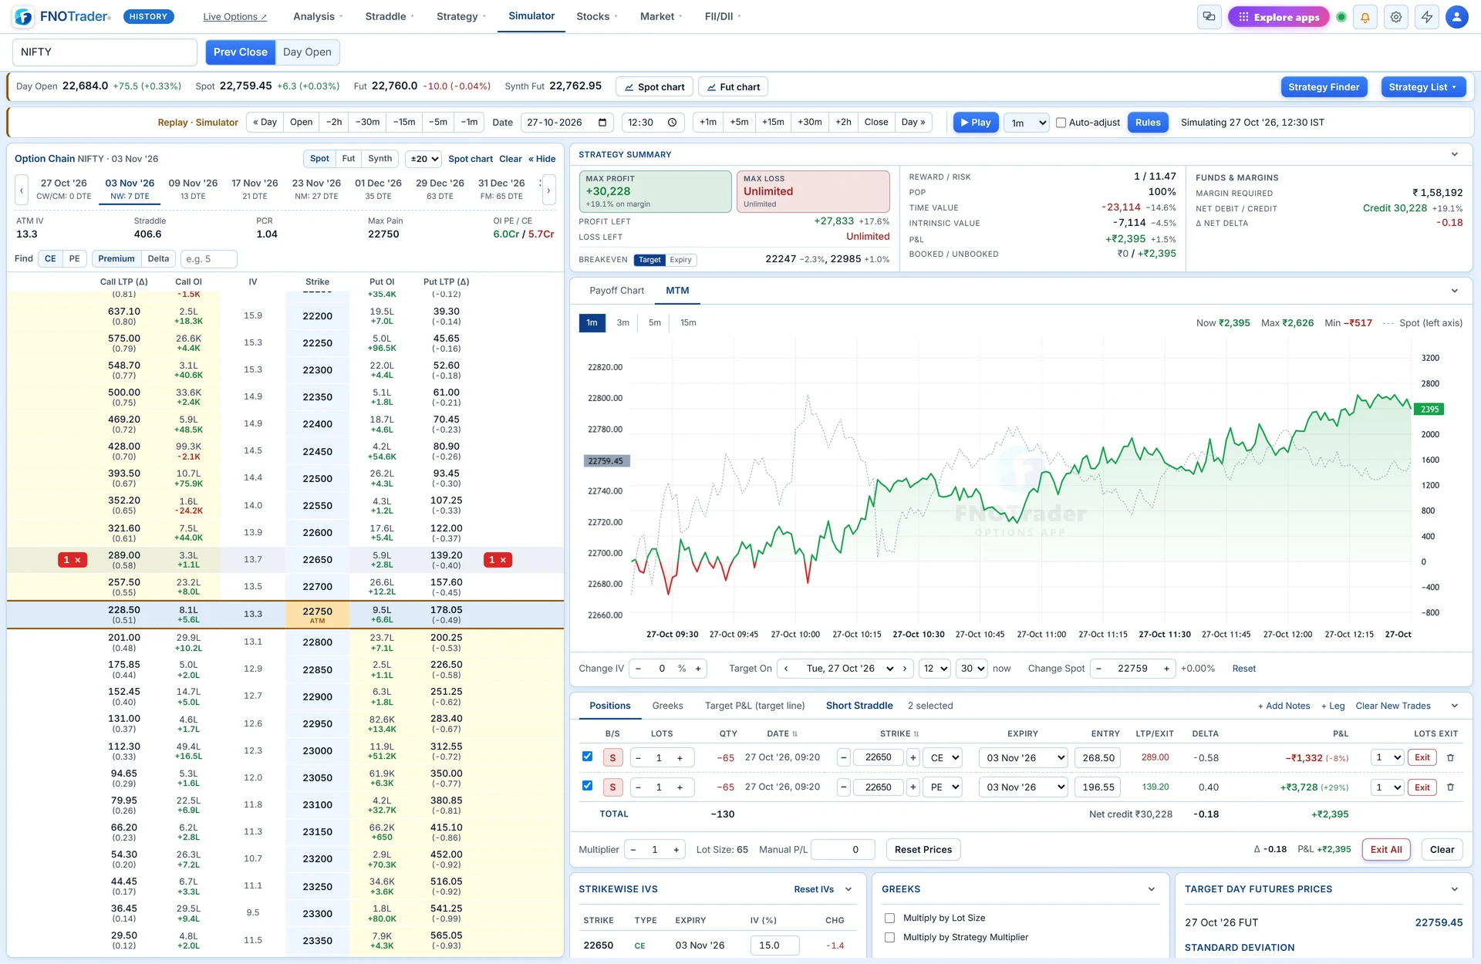This screenshot has width=1481, height=964.
Task: Open the user profile avatar
Action: [1456, 17]
